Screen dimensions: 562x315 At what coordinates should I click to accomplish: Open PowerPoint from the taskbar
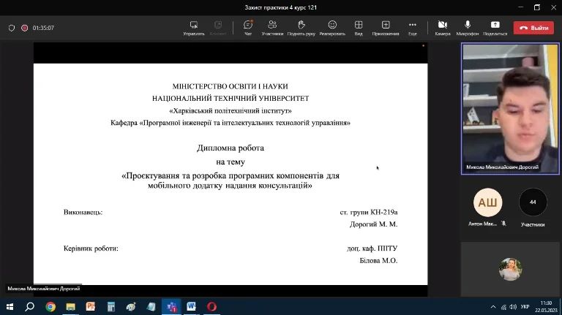point(91,307)
